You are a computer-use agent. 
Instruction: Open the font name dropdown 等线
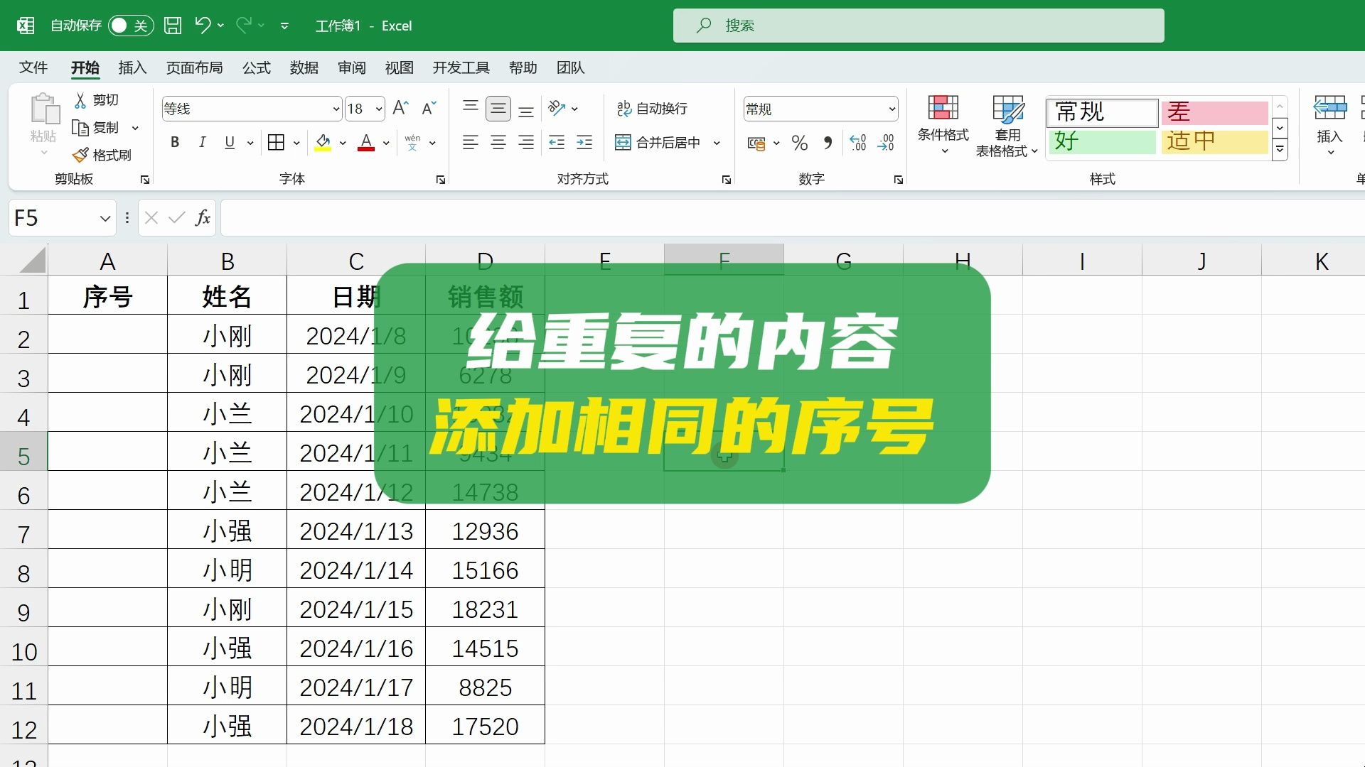tap(336, 109)
